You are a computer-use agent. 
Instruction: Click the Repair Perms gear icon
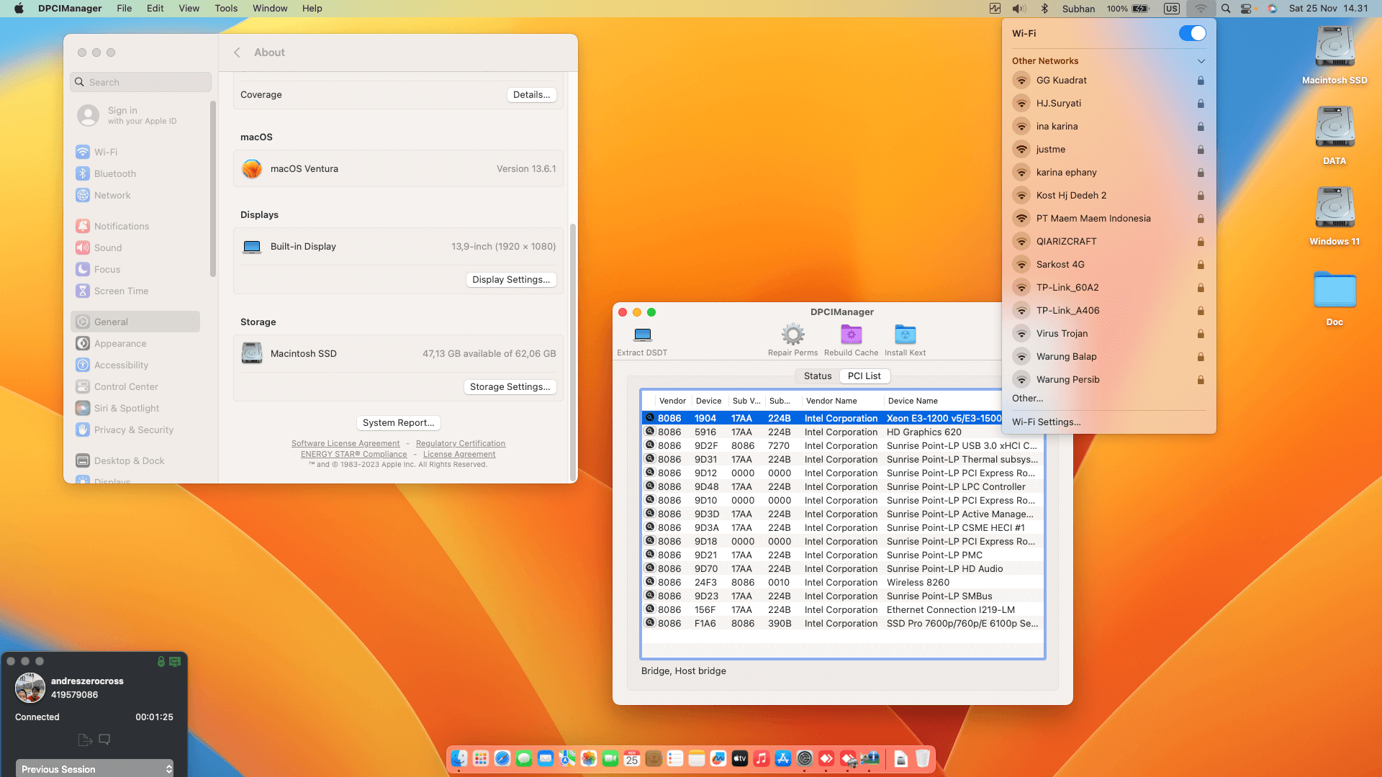click(792, 335)
